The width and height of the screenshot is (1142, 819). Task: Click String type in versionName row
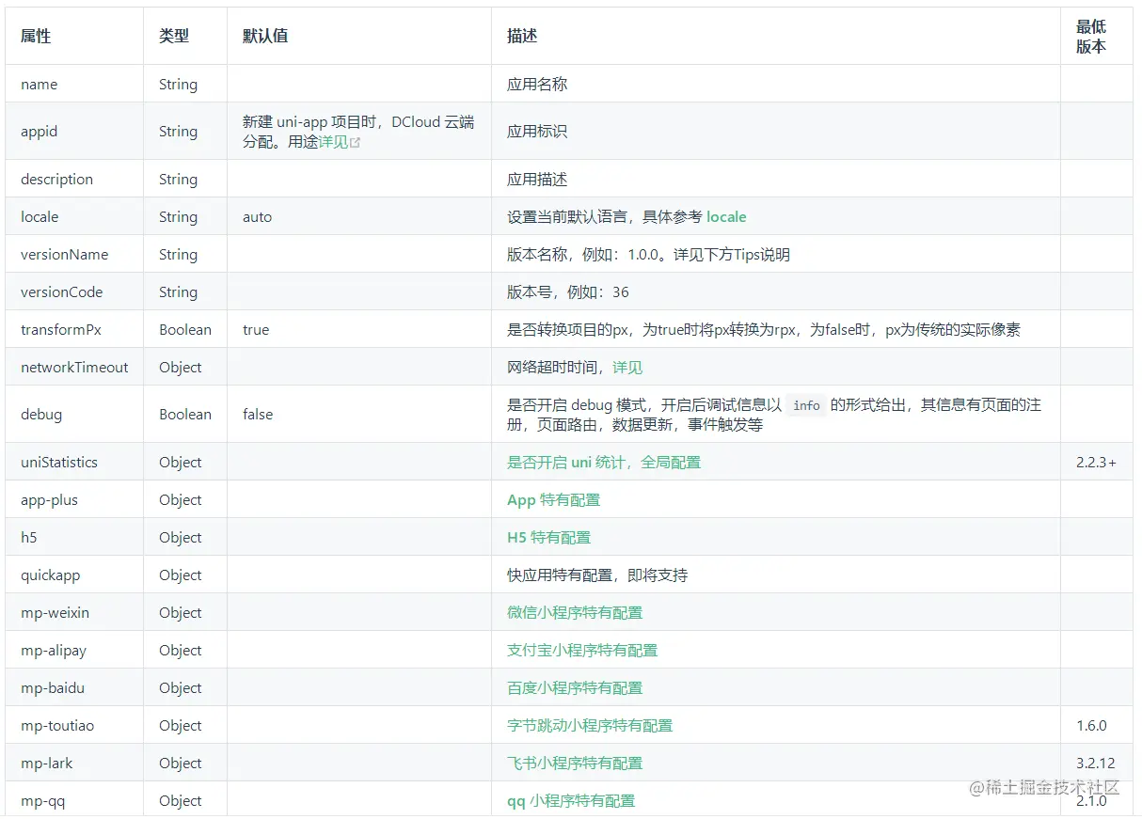point(178,254)
